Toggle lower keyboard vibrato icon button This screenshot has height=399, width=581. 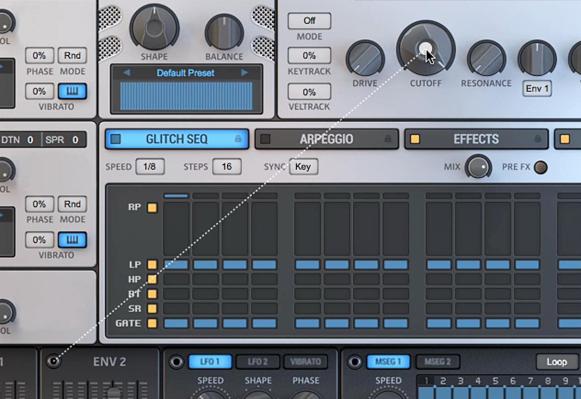73,239
